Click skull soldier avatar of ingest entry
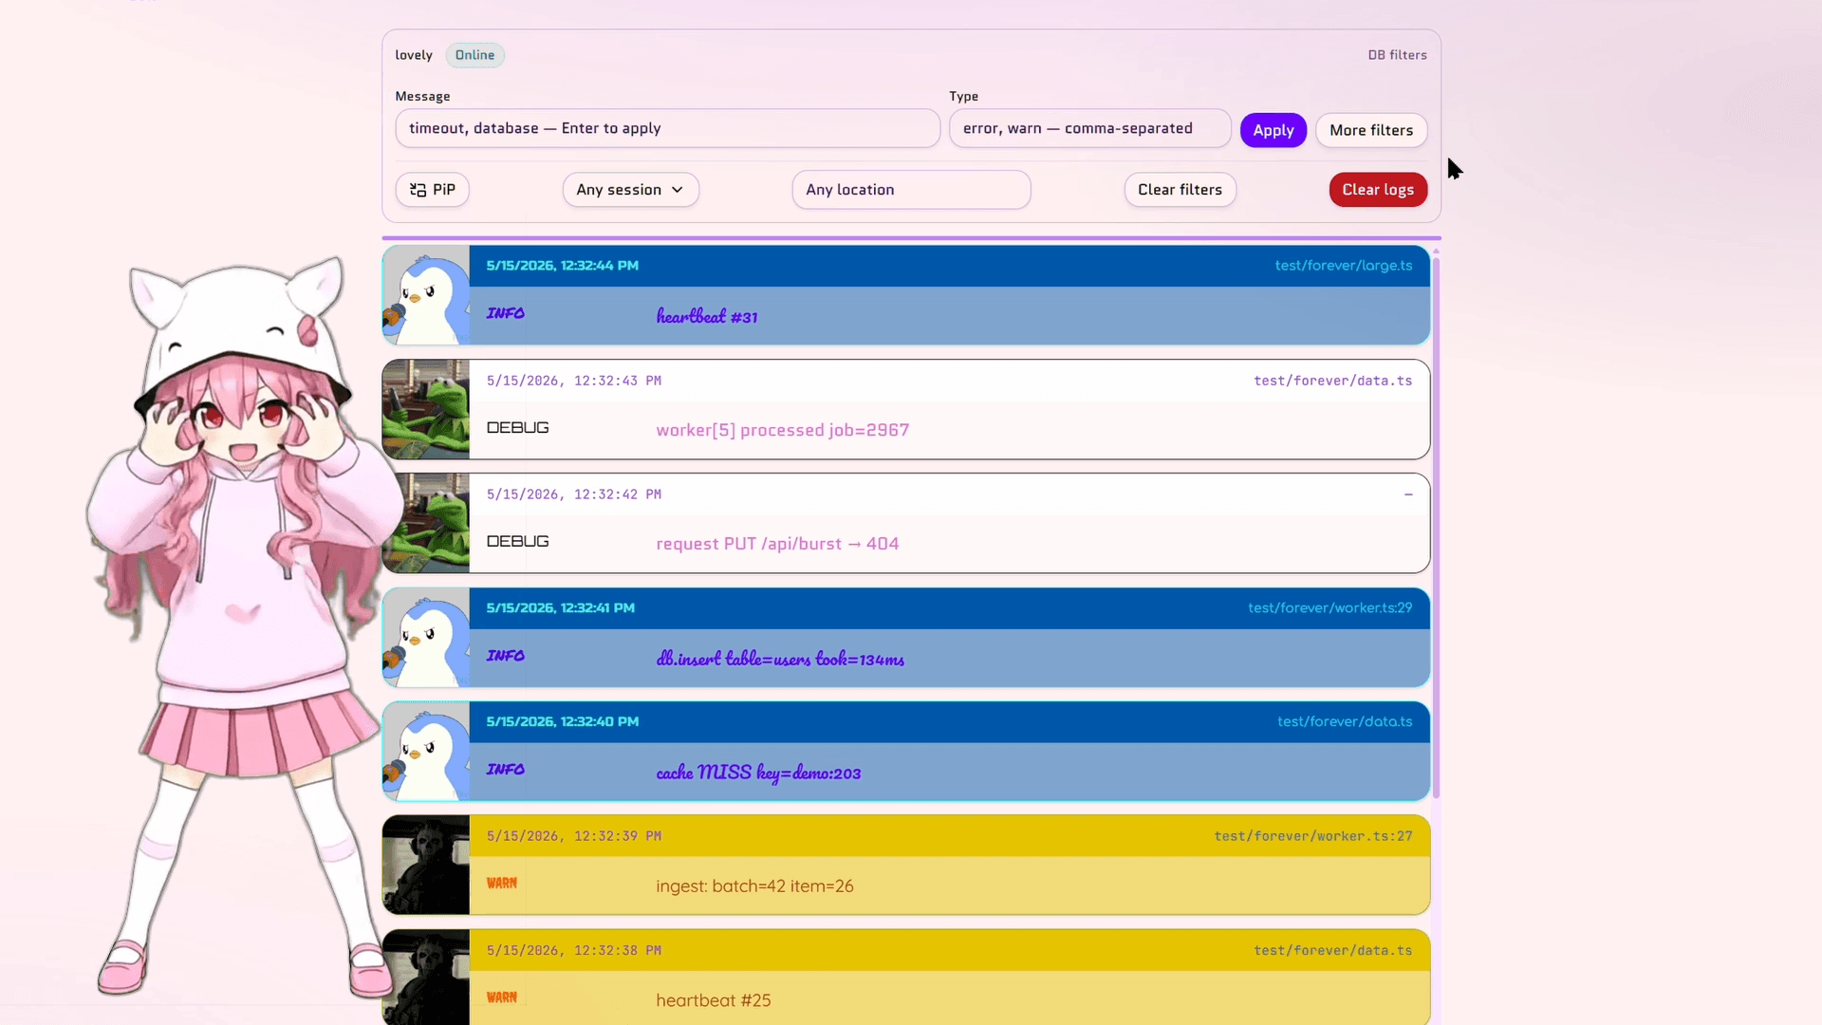This screenshot has width=1822, height=1025. (x=426, y=865)
